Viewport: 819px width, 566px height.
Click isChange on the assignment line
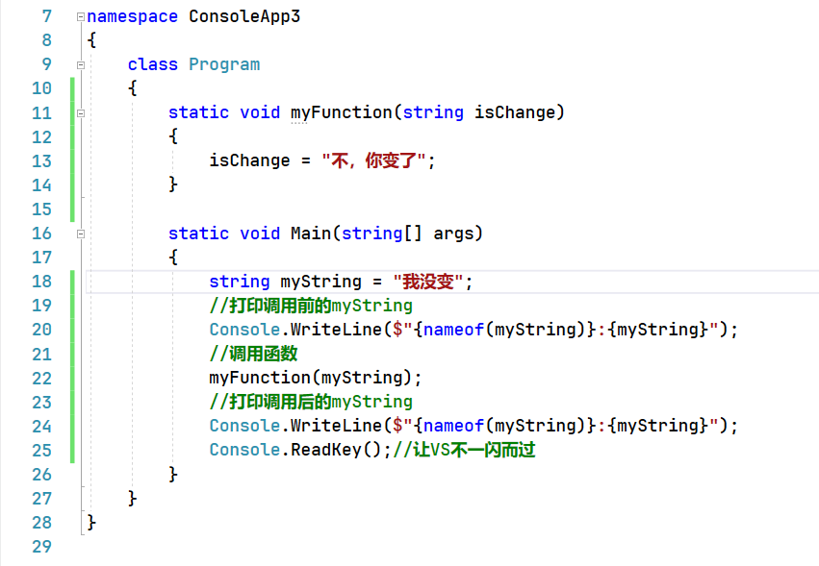(249, 160)
